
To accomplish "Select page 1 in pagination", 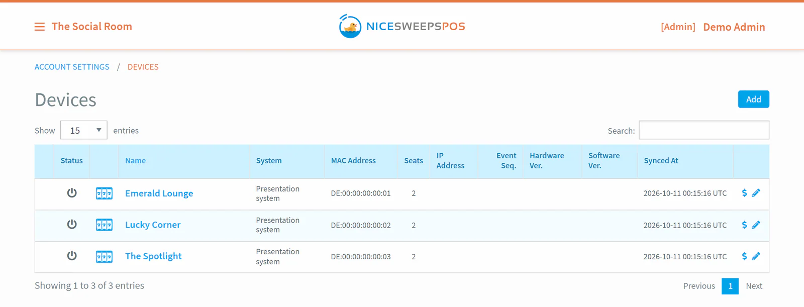I will 730,286.
